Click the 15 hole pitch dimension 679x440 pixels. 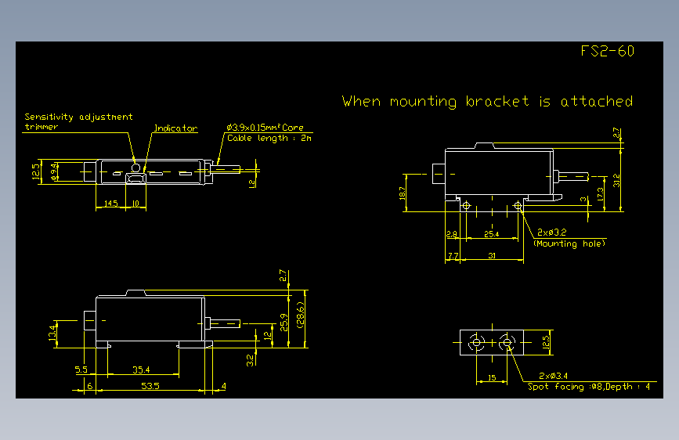coord(492,377)
